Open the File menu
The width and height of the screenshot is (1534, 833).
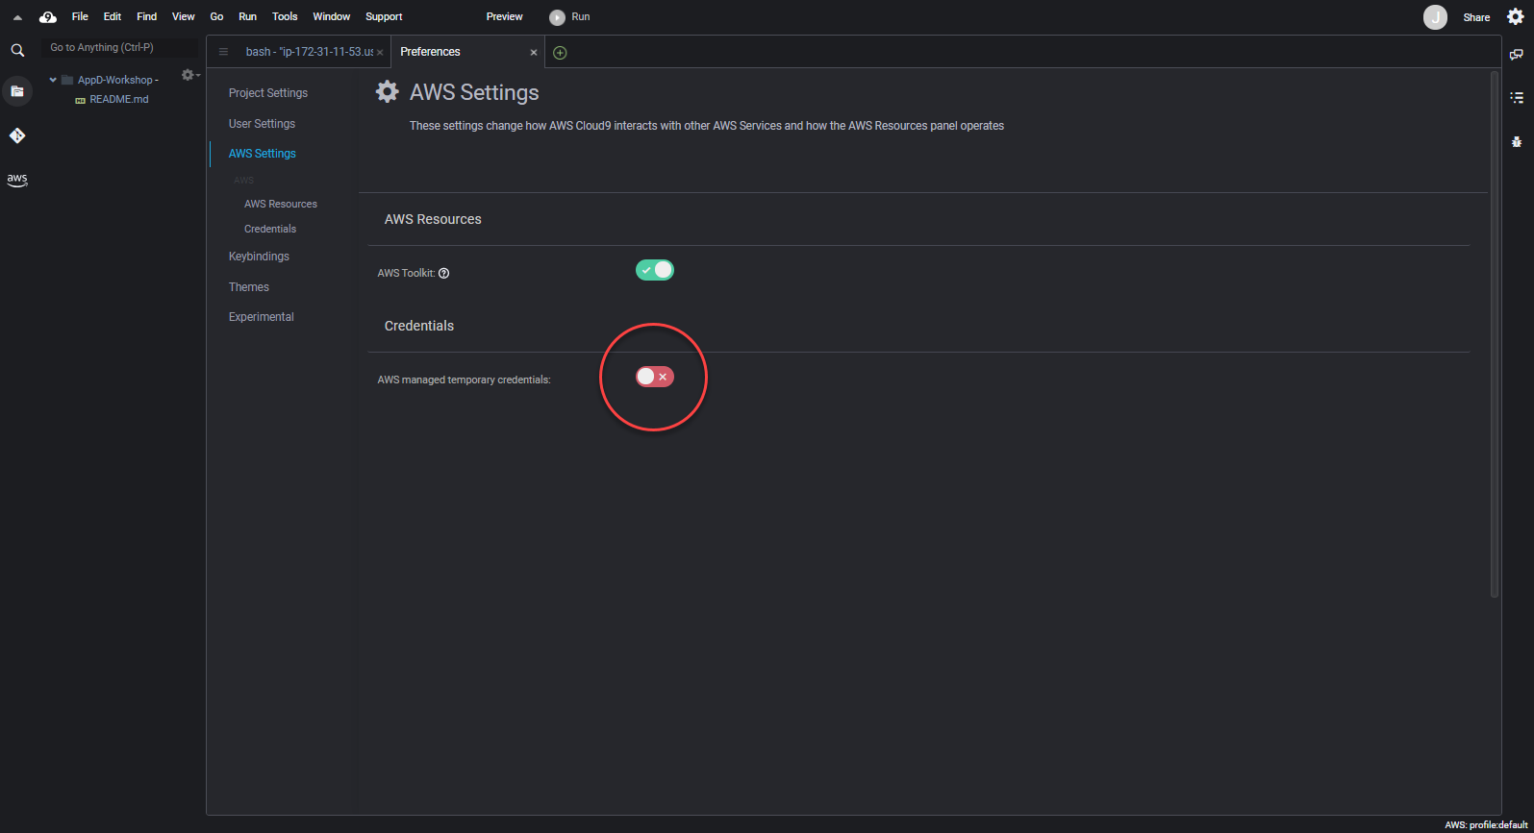pyautogui.click(x=80, y=16)
